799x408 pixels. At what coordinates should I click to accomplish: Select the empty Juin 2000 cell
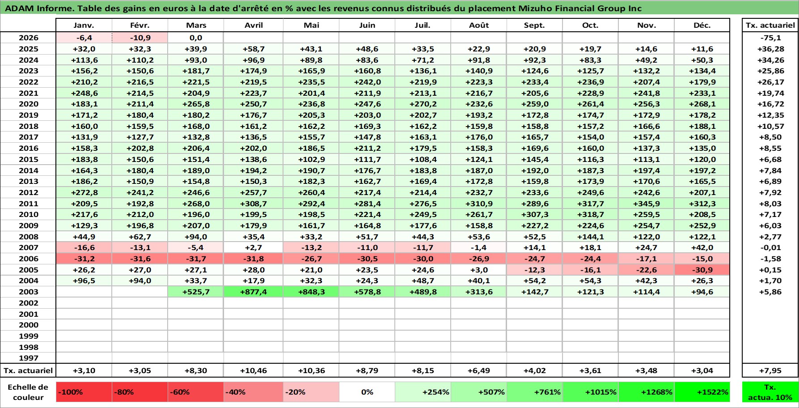[367, 325]
